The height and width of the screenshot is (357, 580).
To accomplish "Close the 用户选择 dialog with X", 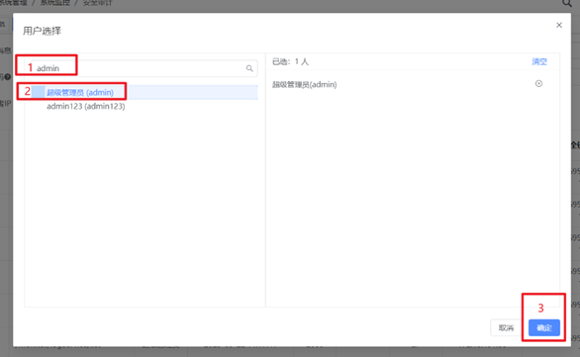I will [x=559, y=25].
